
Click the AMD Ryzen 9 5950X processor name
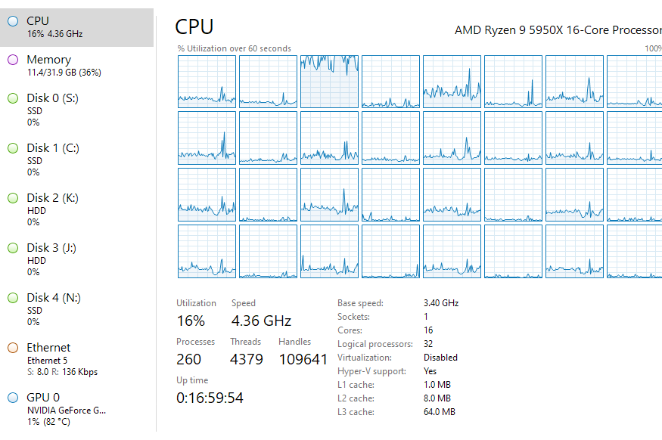pyautogui.click(x=558, y=30)
